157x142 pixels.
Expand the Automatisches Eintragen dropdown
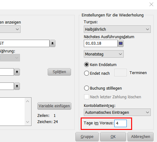[x=117, y=112]
